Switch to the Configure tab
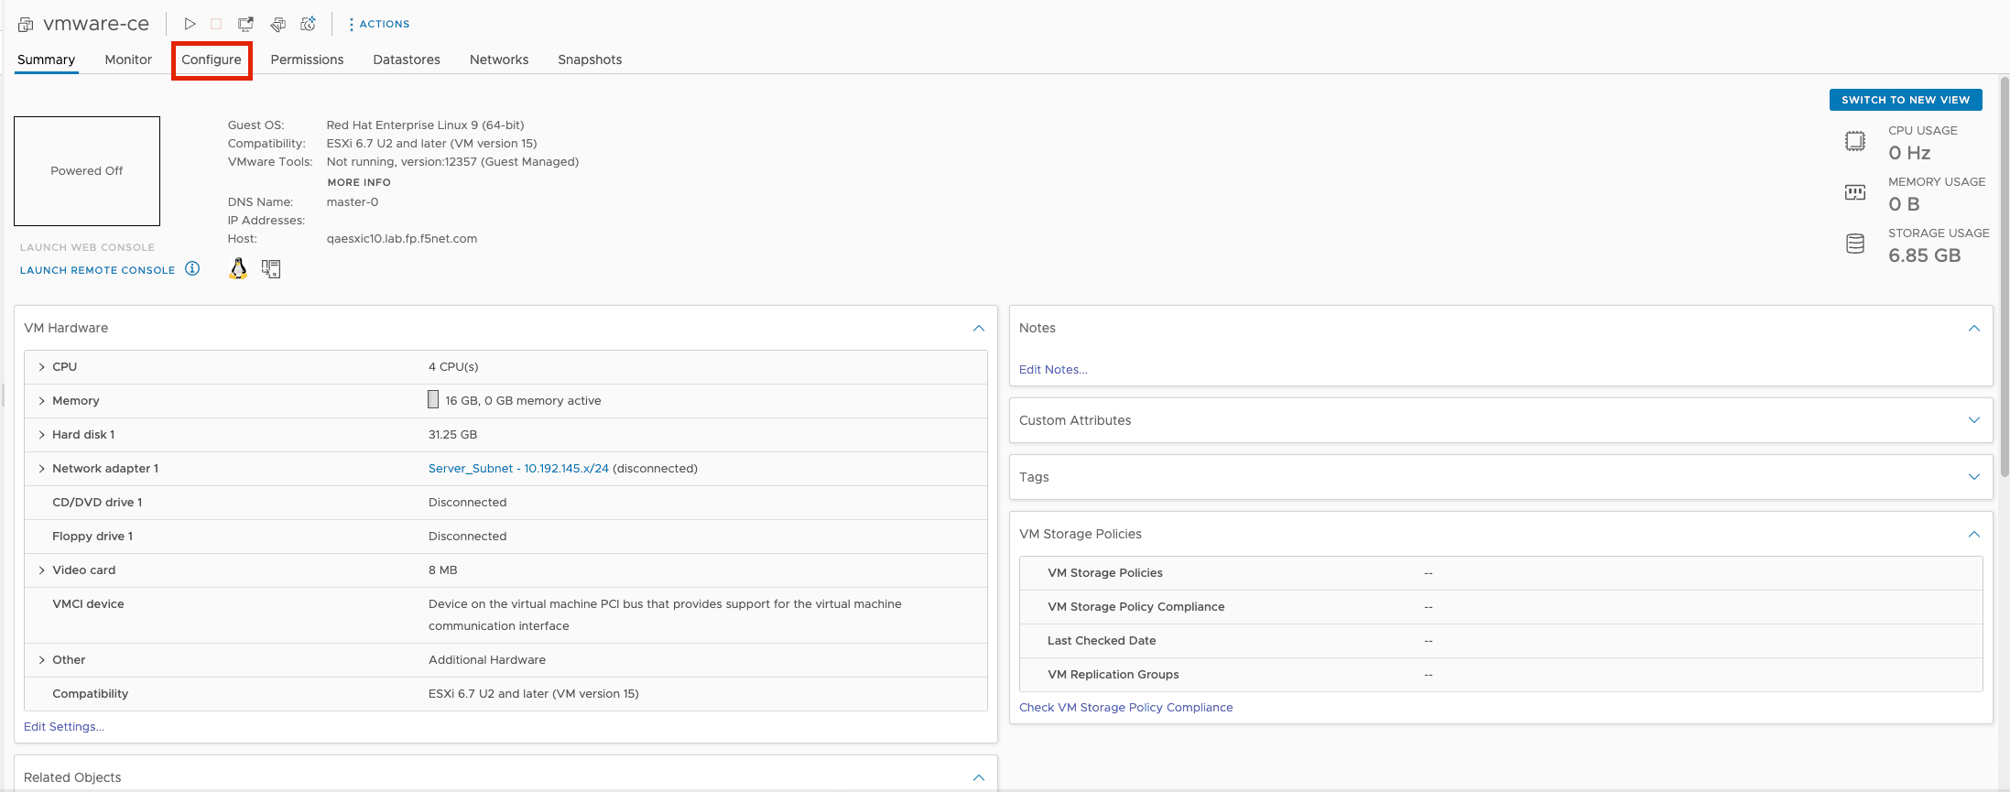This screenshot has width=2010, height=792. point(212,60)
